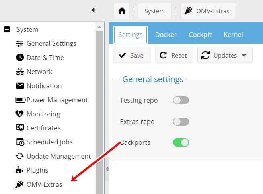The height and width of the screenshot is (194, 263).
Task: Open Certificates badge icon
Action: (20, 128)
